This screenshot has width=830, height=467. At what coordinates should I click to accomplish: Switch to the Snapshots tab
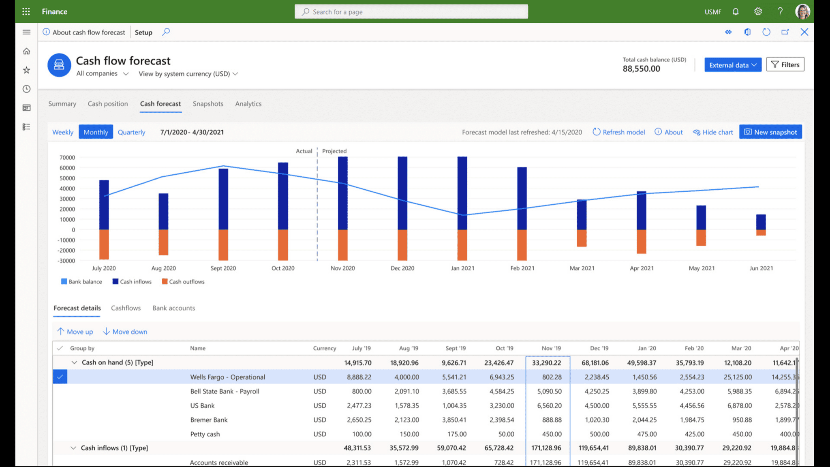pos(208,104)
